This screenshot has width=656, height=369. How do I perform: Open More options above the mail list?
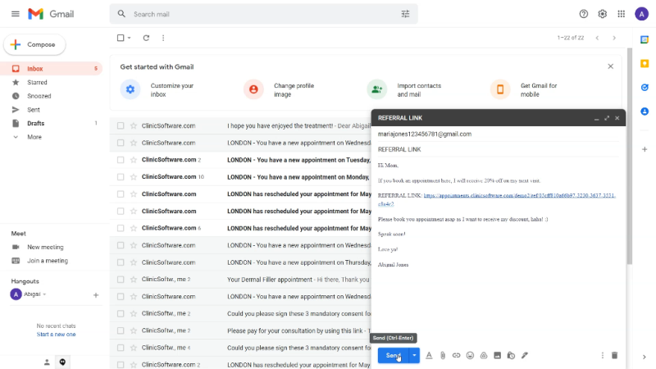pos(163,38)
